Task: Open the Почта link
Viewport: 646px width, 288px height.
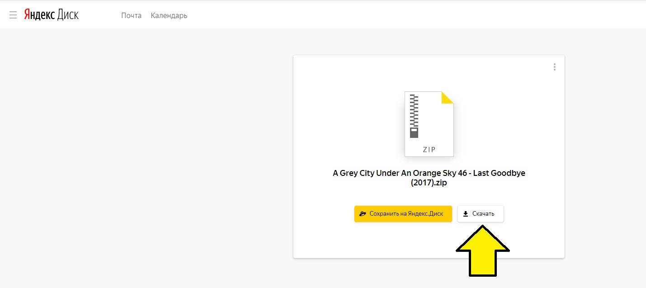Action: point(131,15)
